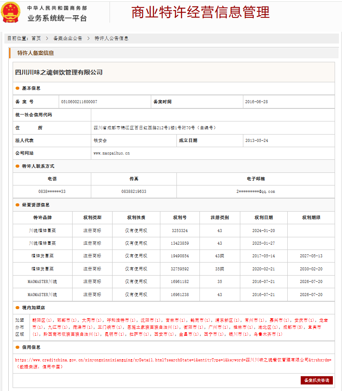The width and height of the screenshot is (342, 391).
Task: Click 商业特许经营信息管理 page title
Action: 200,13
